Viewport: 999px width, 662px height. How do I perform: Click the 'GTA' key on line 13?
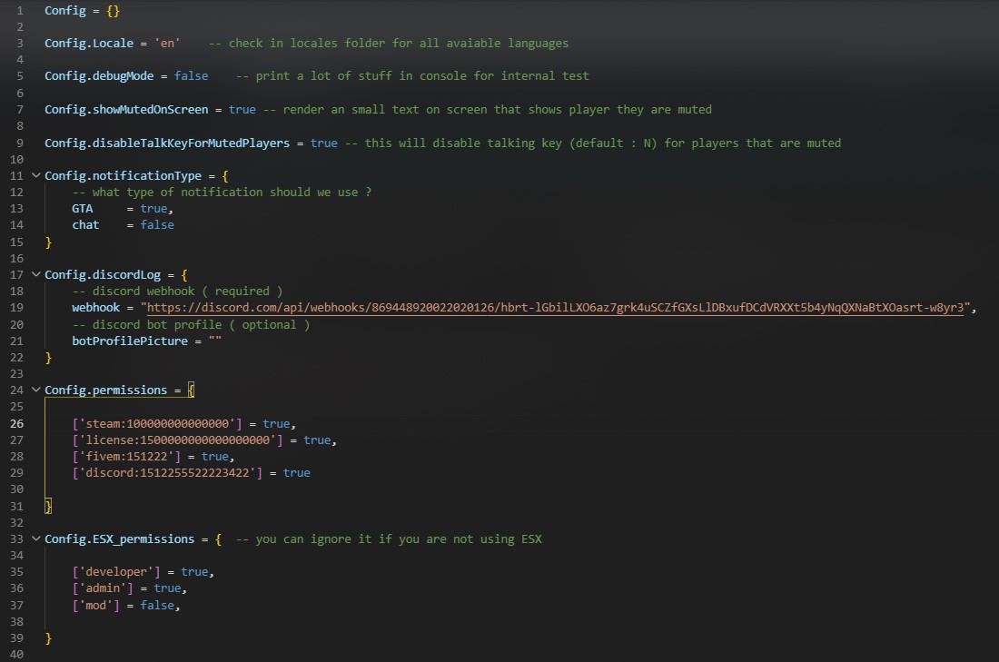82,209
